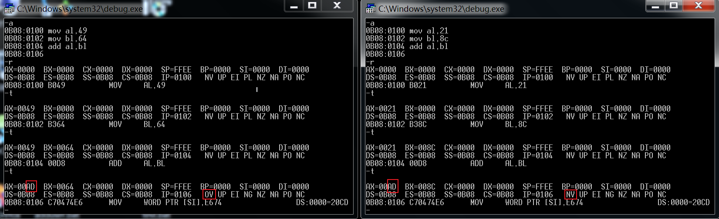Maximize the left debug.exe window
This screenshot has height=219, width=719.
(x=312, y=6)
